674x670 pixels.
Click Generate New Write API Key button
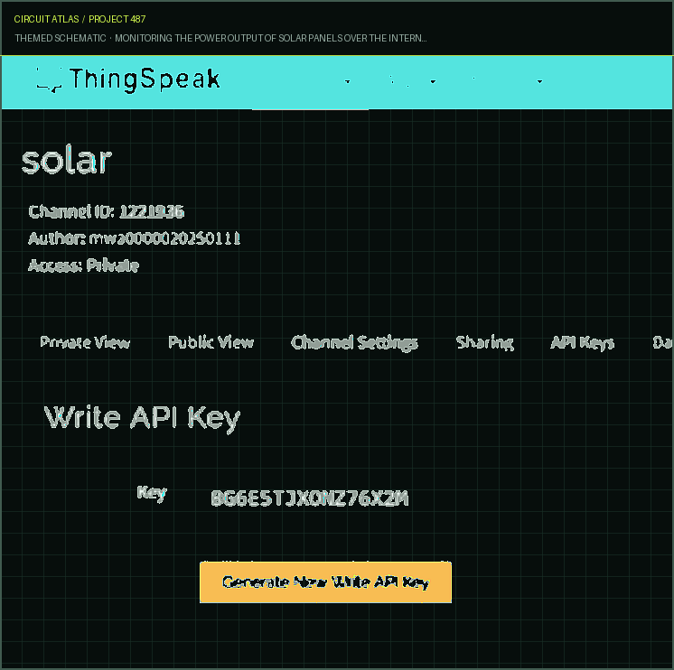coord(325,582)
